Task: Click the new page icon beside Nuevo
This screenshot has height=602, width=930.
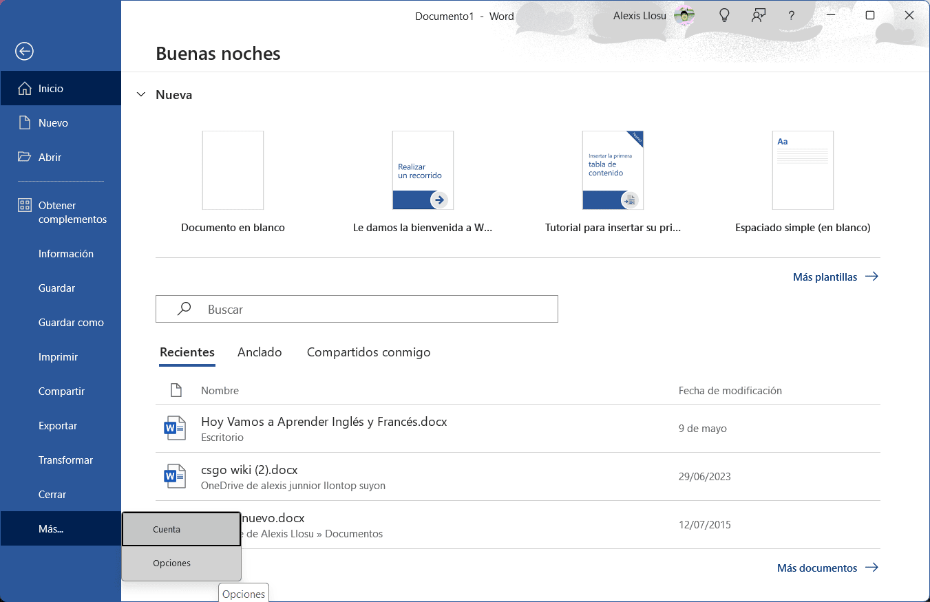Action: (x=25, y=122)
